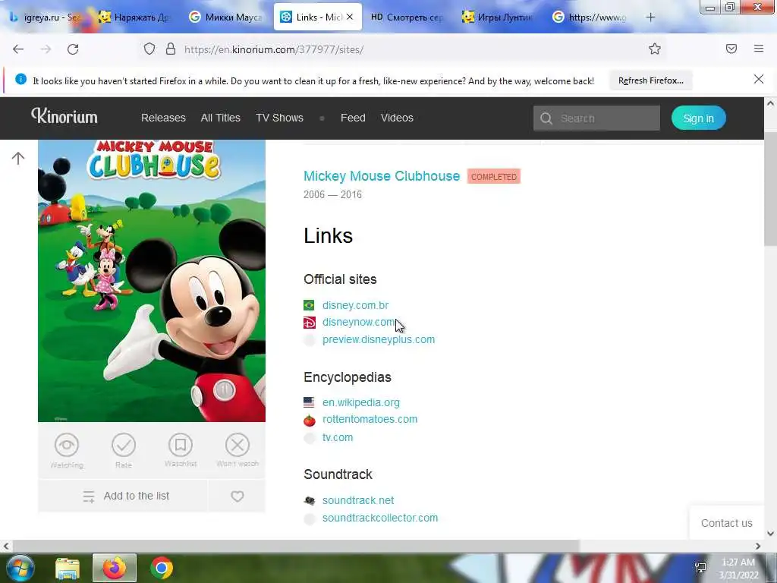
Task: Switch to the HD Смотреть tab
Action: pos(407,17)
